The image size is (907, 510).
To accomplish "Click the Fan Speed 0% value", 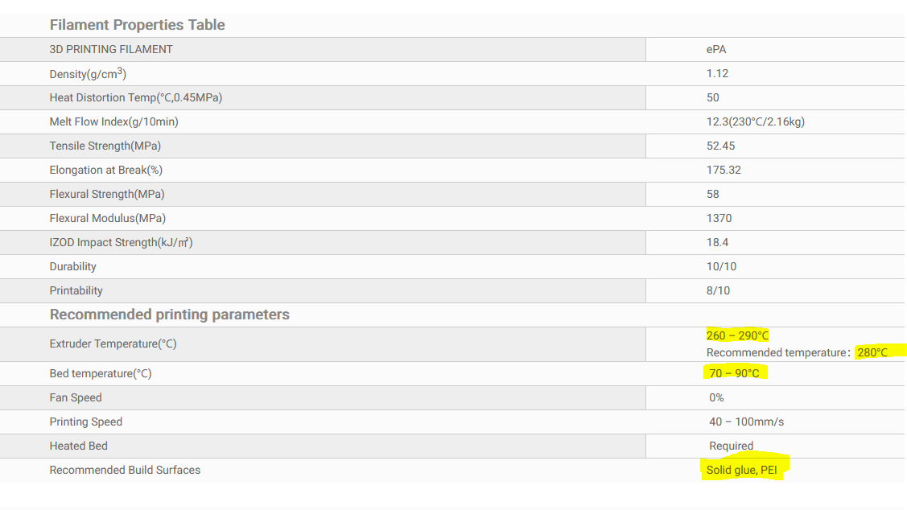I will [x=717, y=398].
